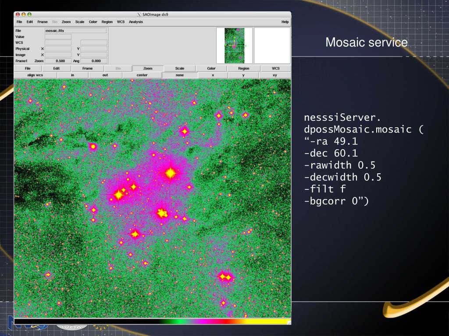The width and height of the screenshot is (449, 336).
Task: Click the Scale button in button bar
Action: coord(179,68)
